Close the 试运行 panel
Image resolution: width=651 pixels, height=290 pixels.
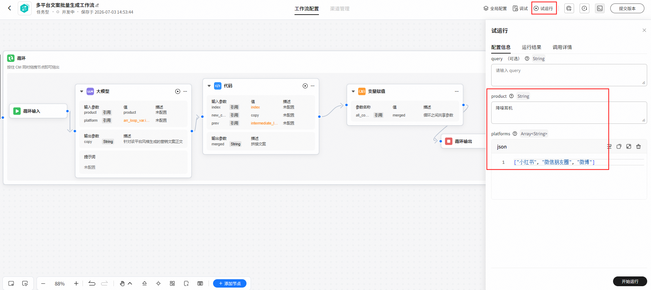point(644,30)
